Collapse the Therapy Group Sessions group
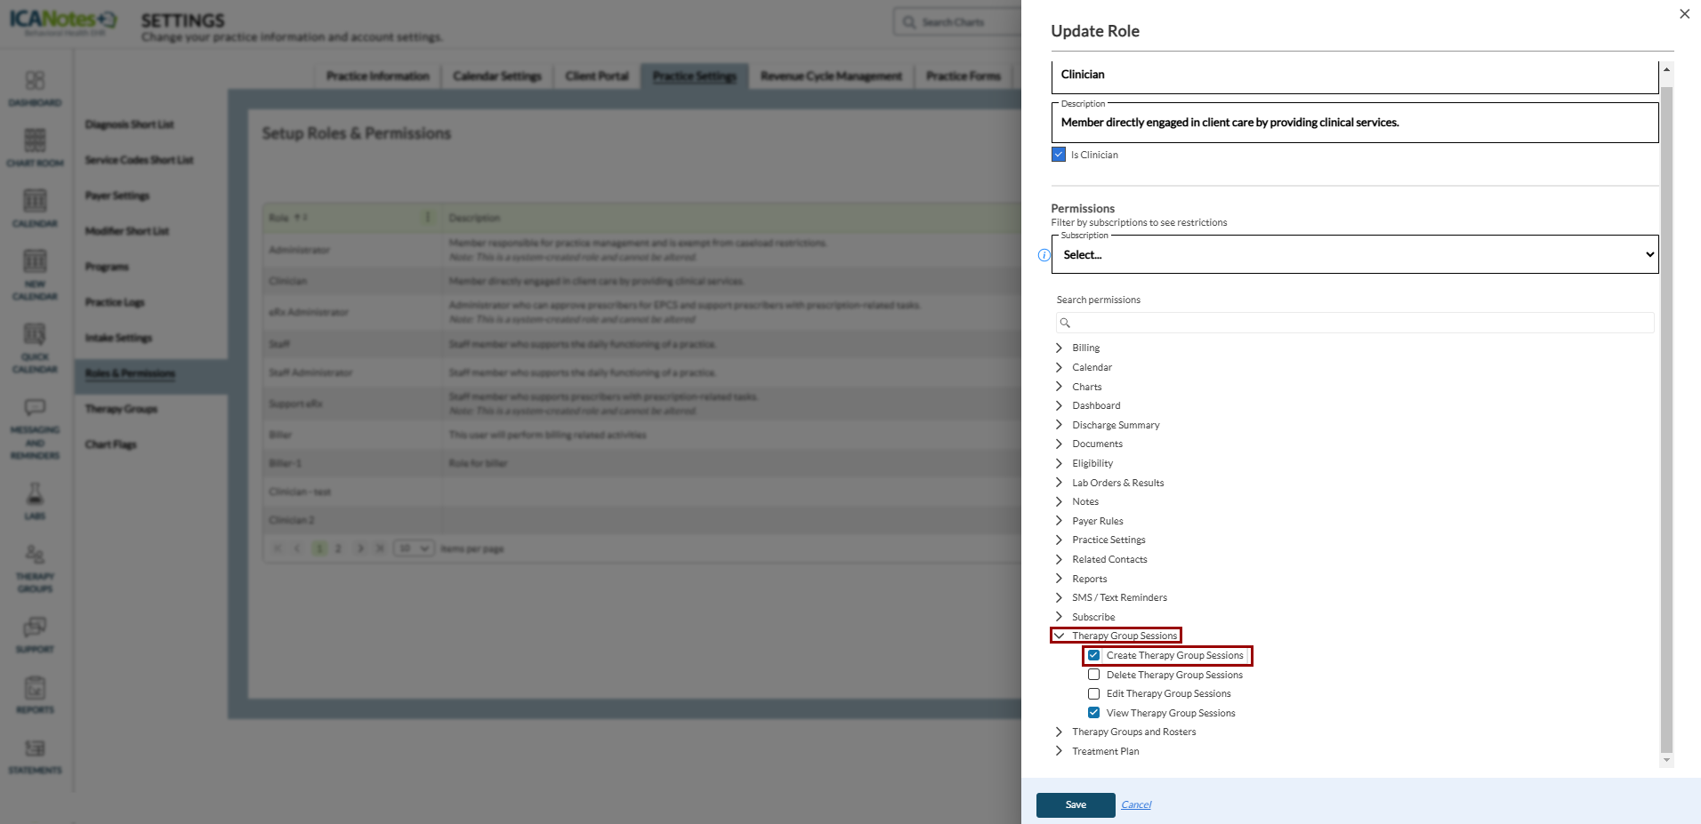Viewport: 1701px width, 824px height. (x=1059, y=636)
